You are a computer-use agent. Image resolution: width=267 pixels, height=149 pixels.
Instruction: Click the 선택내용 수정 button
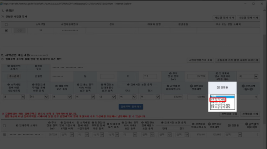(229, 114)
